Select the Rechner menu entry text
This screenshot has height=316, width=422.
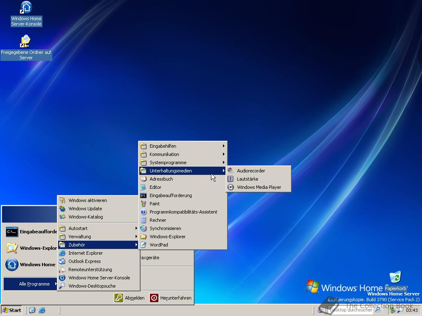click(x=158, y=220)
